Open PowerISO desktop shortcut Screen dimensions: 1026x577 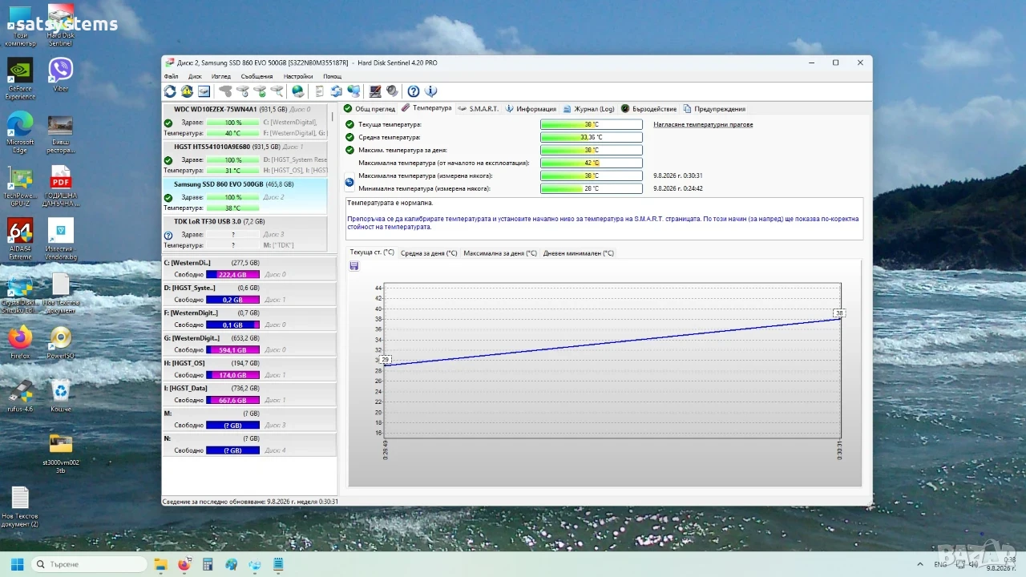pyautogui.click(x=61, y=342)
